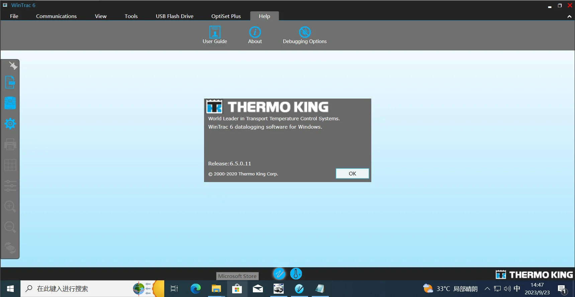
Task: Click the sliders adjustment icon
Action: 10,186
